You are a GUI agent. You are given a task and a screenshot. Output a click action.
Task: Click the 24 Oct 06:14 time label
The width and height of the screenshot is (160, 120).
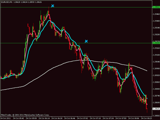click(44, 118)
